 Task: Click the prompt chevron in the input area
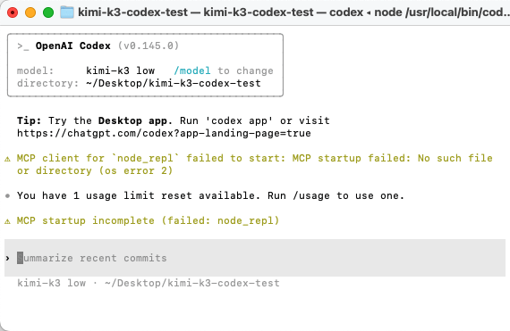point(7,259)
